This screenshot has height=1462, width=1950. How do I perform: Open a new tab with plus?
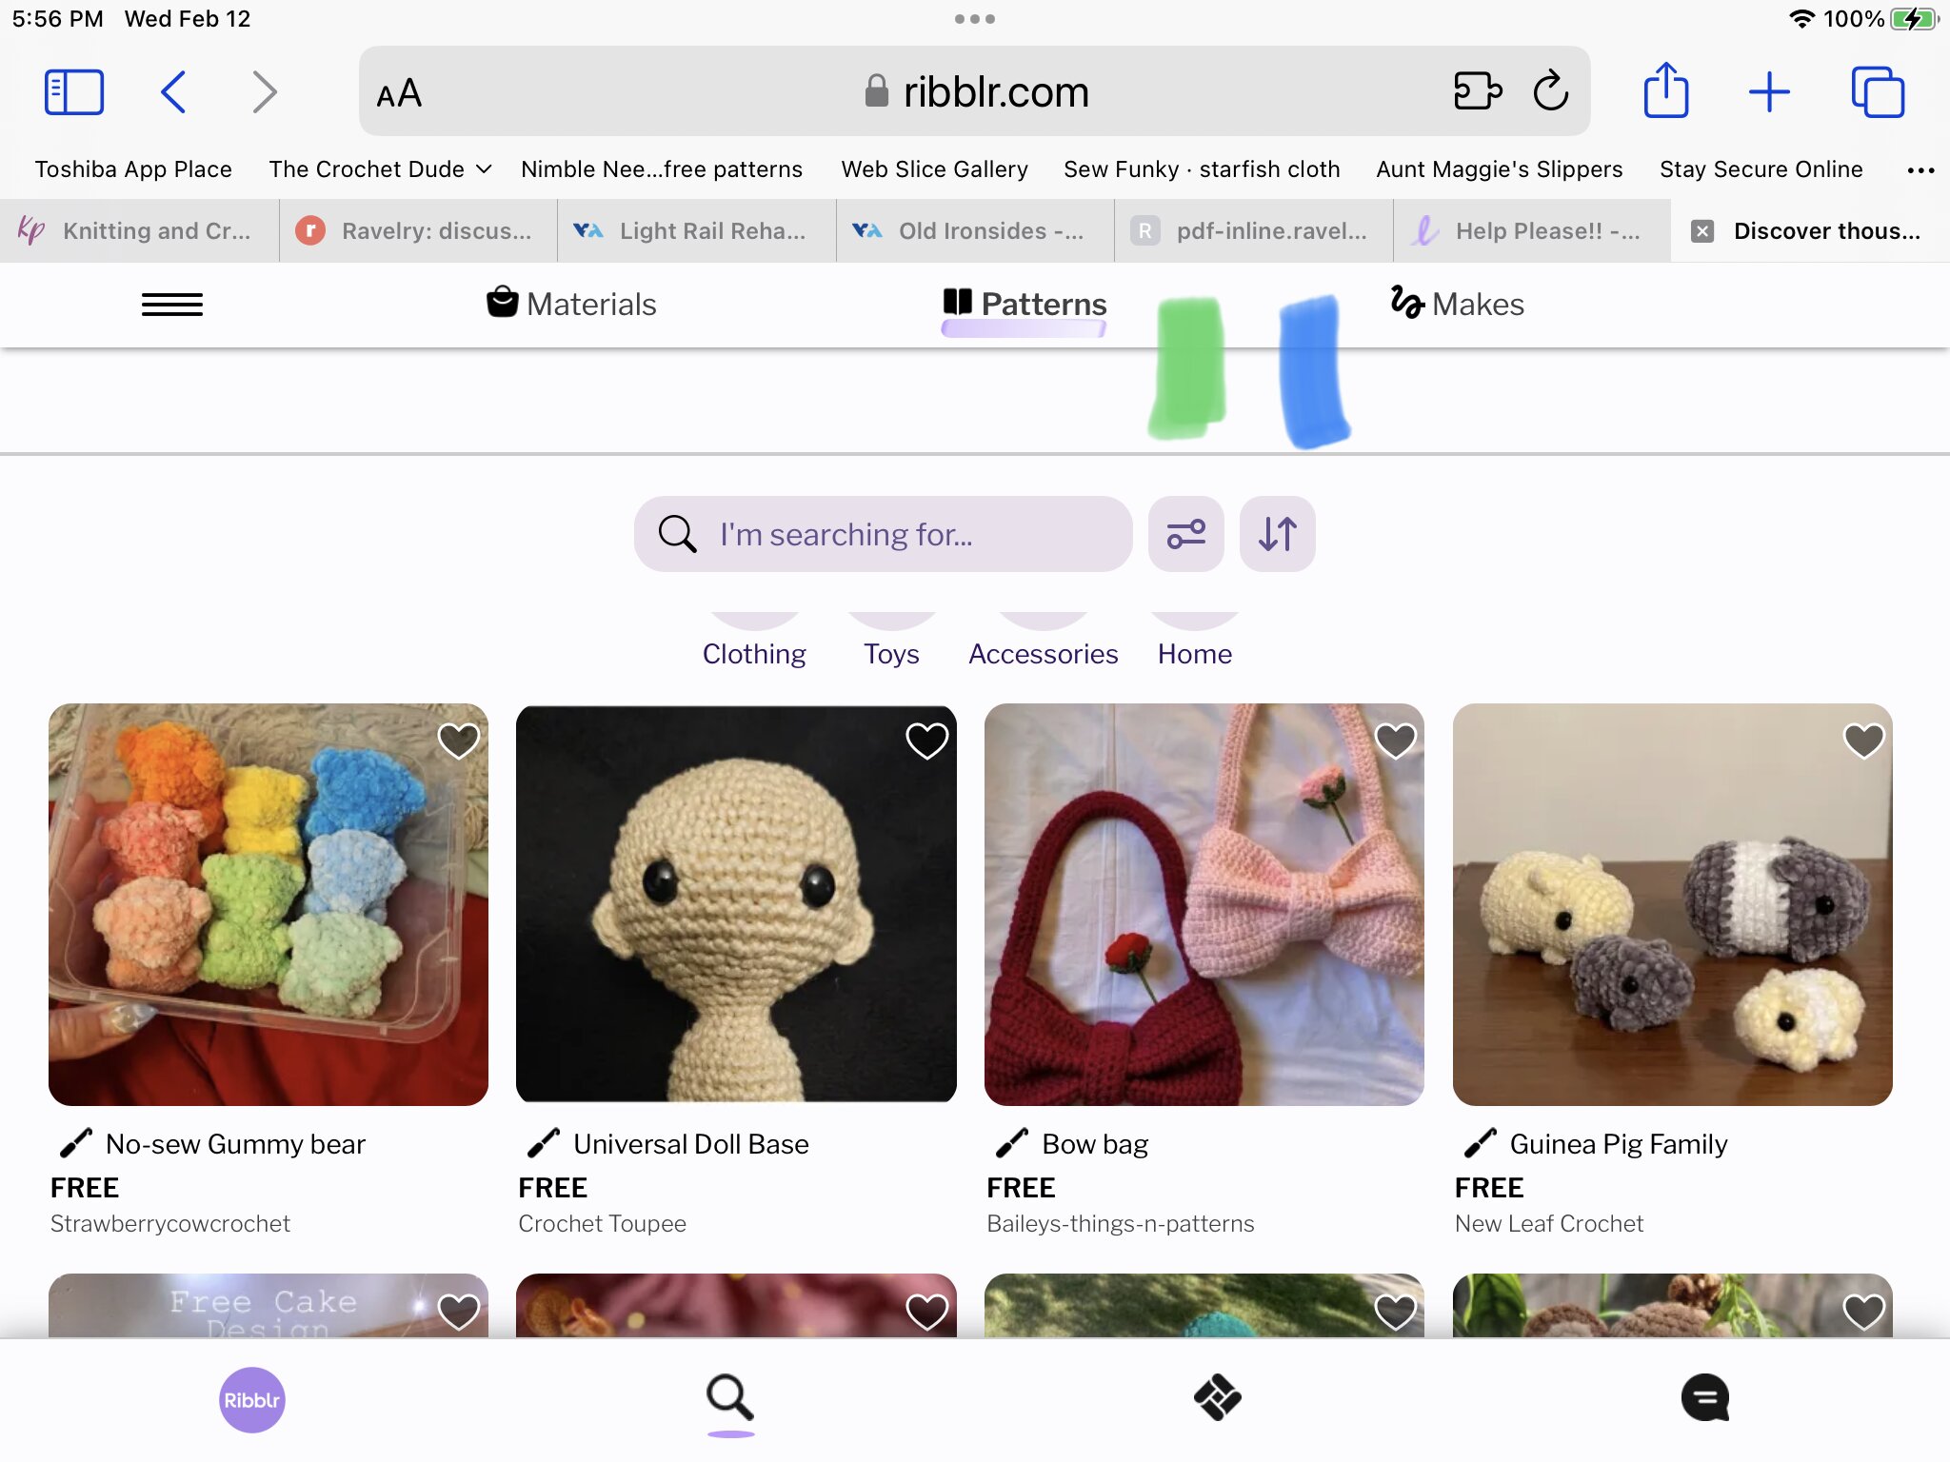click(x=1769, y=92)
